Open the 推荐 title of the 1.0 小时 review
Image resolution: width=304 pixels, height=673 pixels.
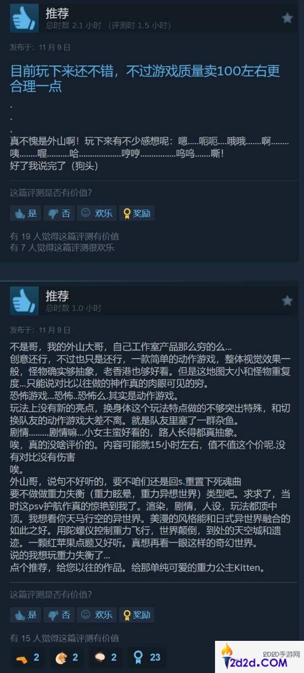click(57, 296)
